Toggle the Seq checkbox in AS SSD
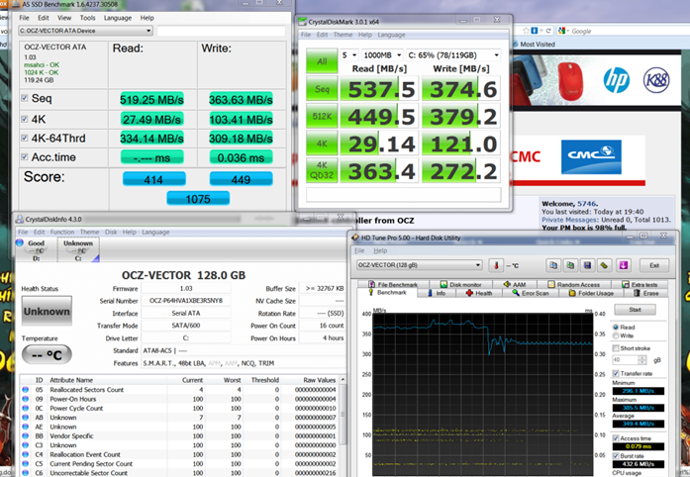 coord(25,98)
